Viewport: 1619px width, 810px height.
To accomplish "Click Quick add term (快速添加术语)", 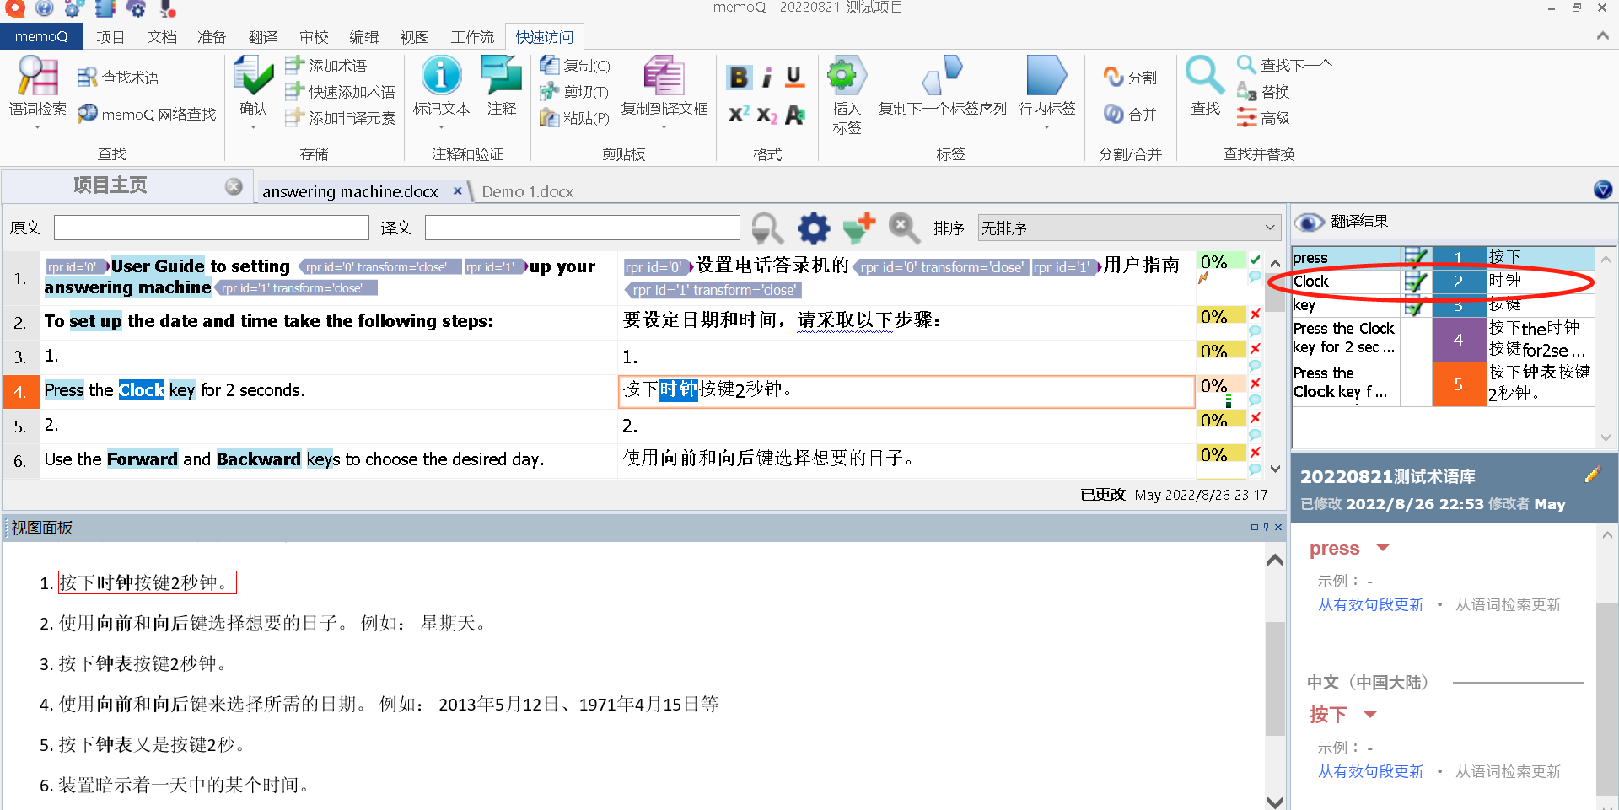I will 341,91.
